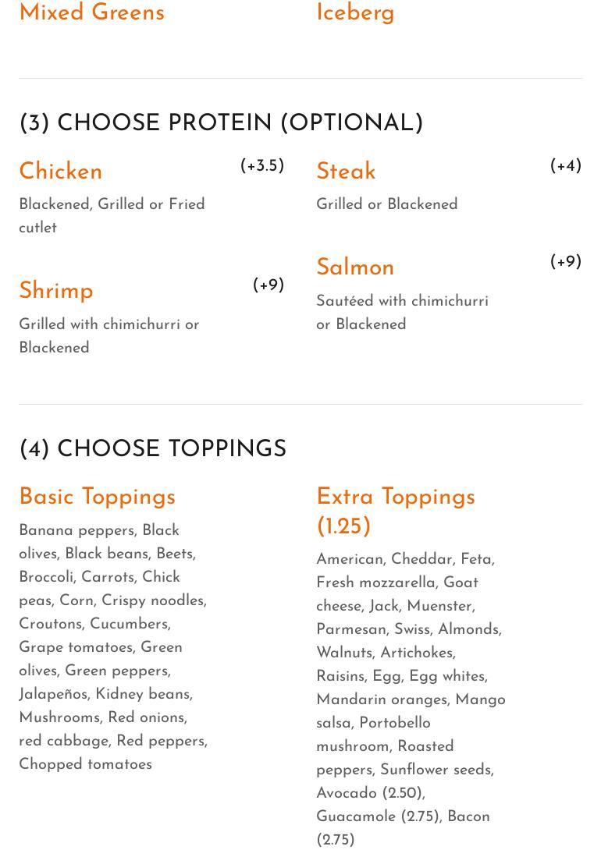Click the +9 price beside Salmon

coord(566,262)
